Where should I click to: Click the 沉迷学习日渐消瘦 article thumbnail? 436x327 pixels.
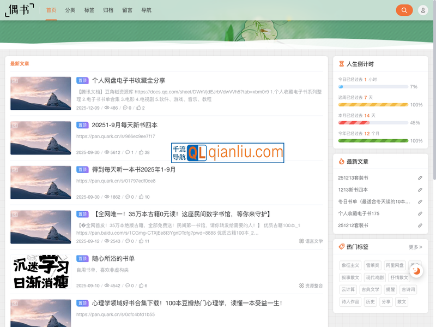(x=41, y=272)
